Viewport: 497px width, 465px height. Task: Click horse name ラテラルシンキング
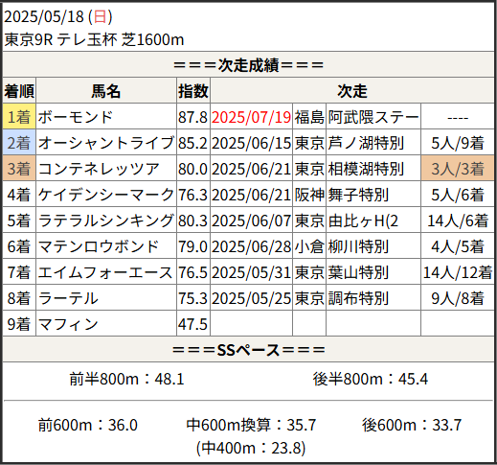pyautogui.click(x=106, y=221)
